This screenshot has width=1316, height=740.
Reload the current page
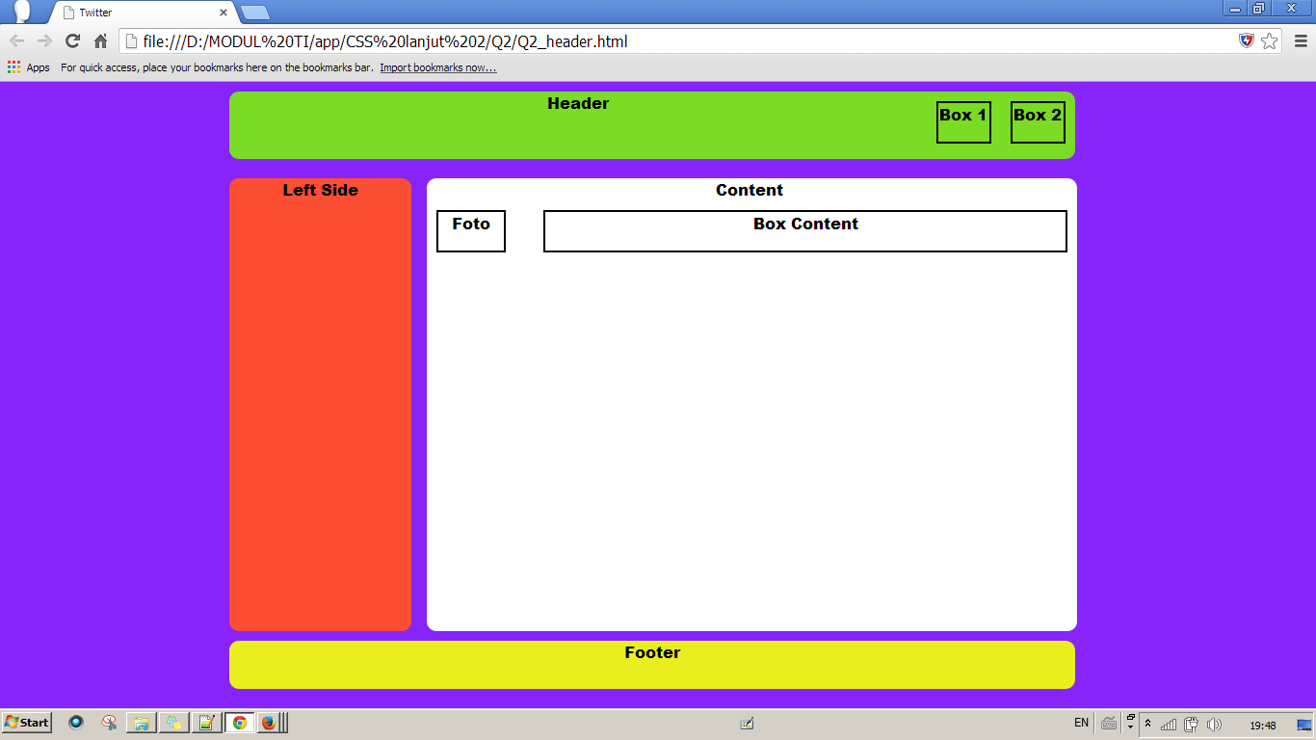tap(72, 42)
